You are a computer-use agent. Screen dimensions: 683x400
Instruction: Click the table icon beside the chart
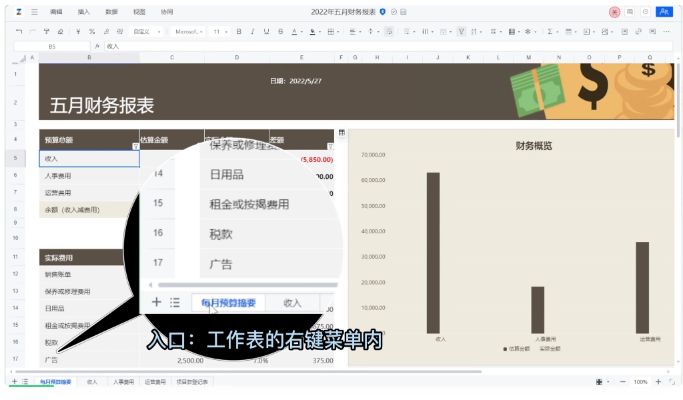click(341, 133)
